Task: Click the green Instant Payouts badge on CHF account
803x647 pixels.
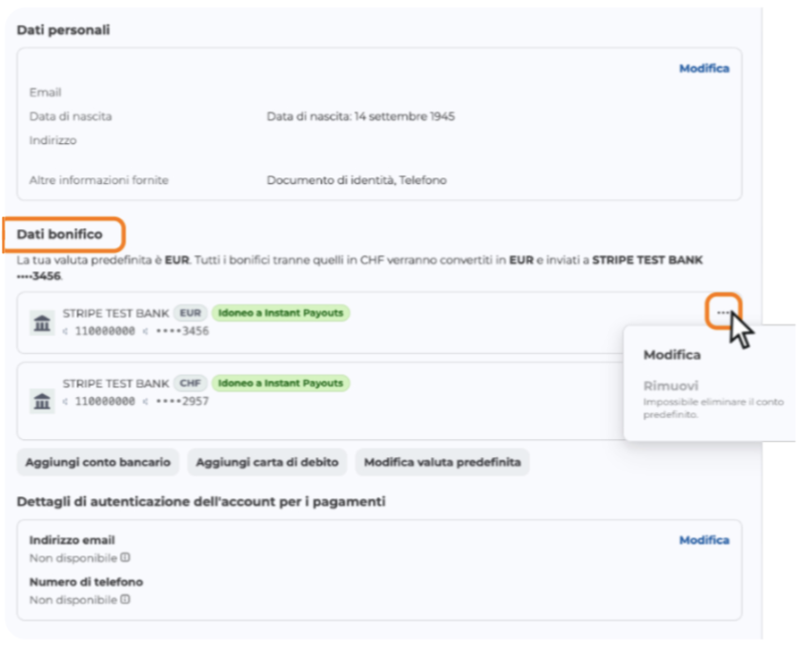Action: point(280,383)
